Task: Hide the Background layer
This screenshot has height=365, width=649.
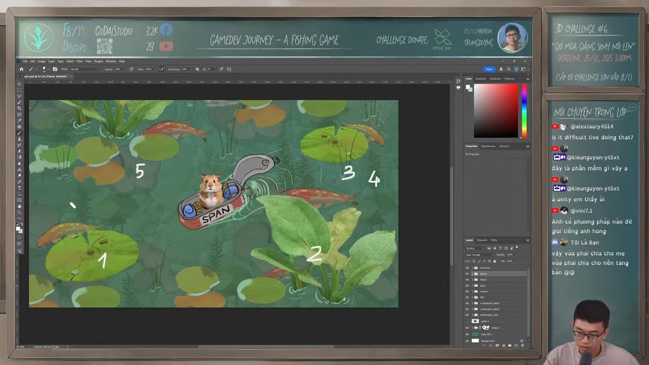Action: pos(467,341)
